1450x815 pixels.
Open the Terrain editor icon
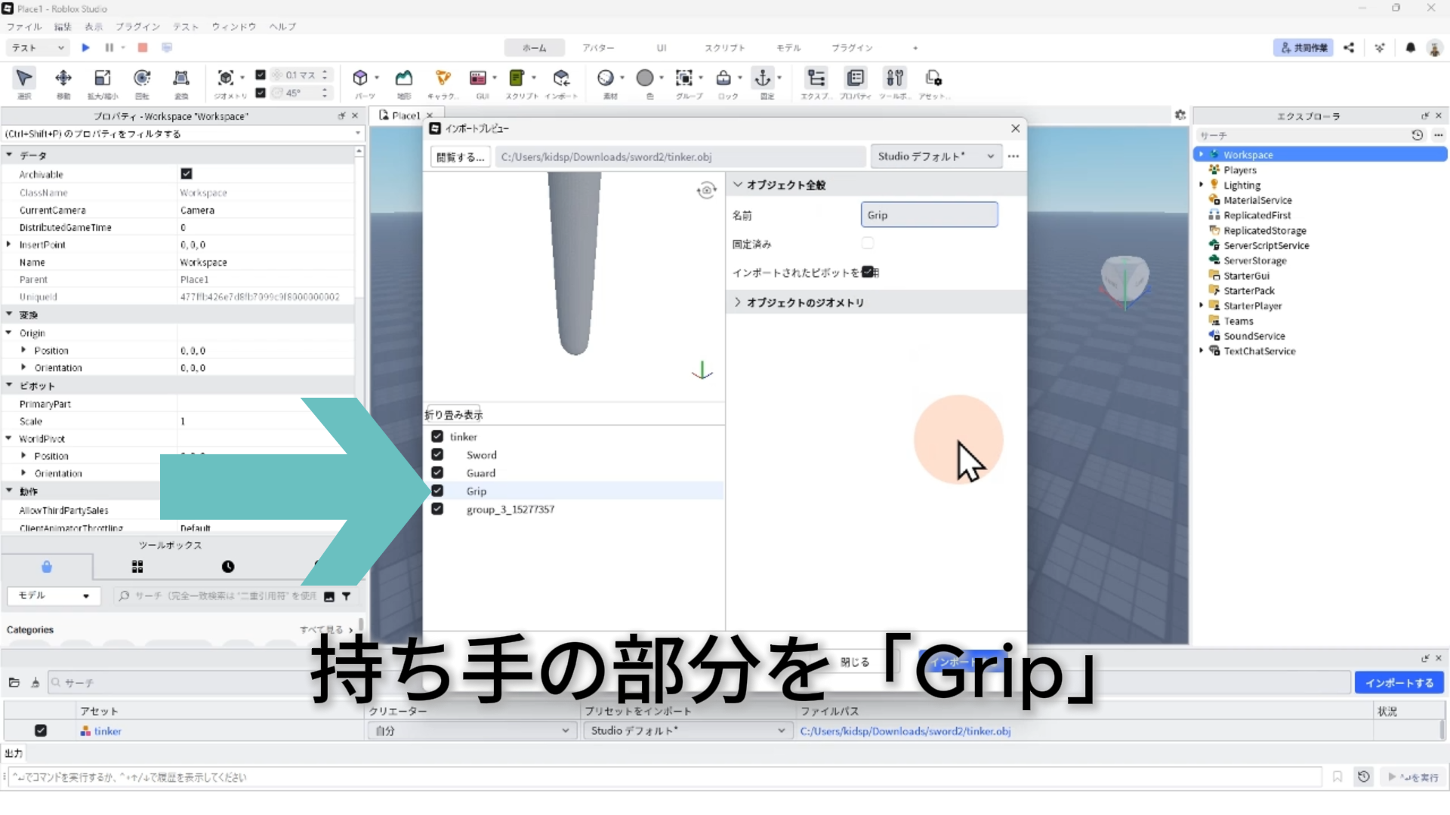404,78
